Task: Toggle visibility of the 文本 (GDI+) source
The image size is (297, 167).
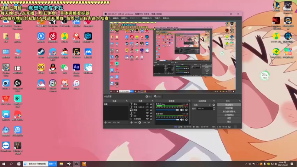Action: coord(147,107)
